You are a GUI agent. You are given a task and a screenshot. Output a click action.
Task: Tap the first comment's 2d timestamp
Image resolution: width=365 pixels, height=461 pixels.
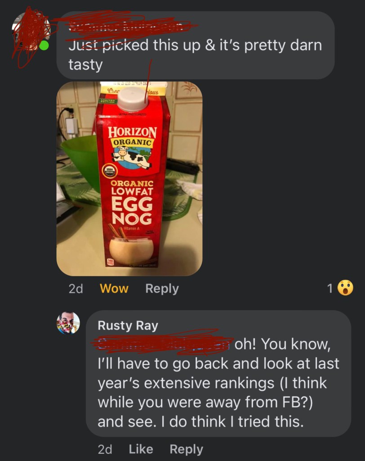76,289
